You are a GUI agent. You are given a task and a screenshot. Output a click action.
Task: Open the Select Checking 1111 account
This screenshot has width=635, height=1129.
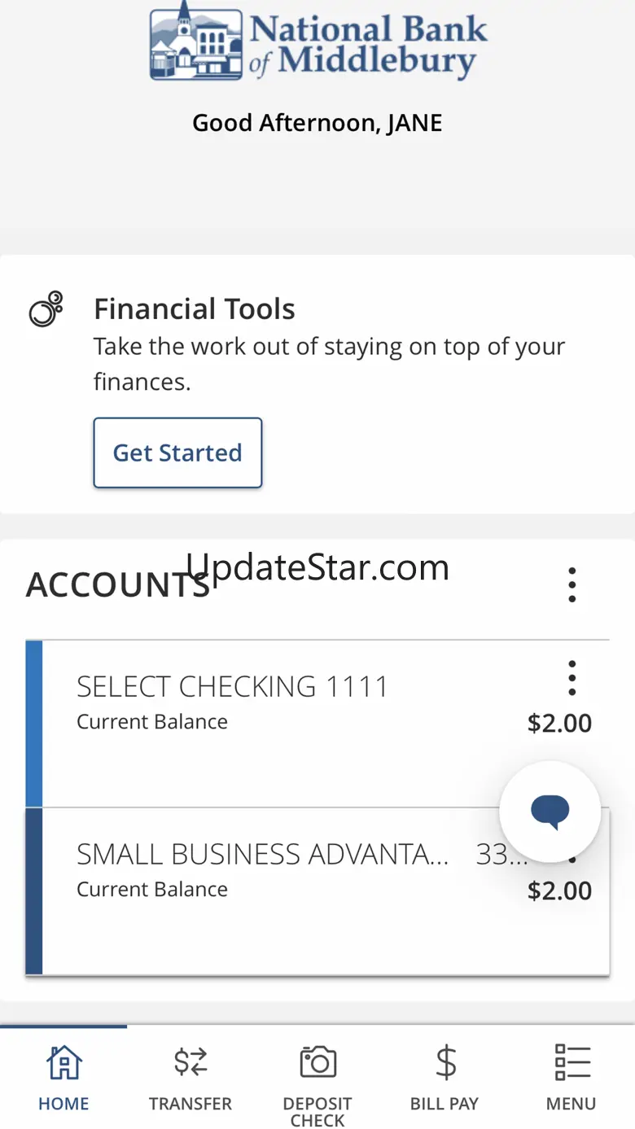click(317, 724)
